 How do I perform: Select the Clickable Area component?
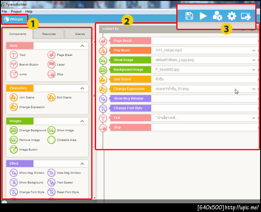pos(62,140)
